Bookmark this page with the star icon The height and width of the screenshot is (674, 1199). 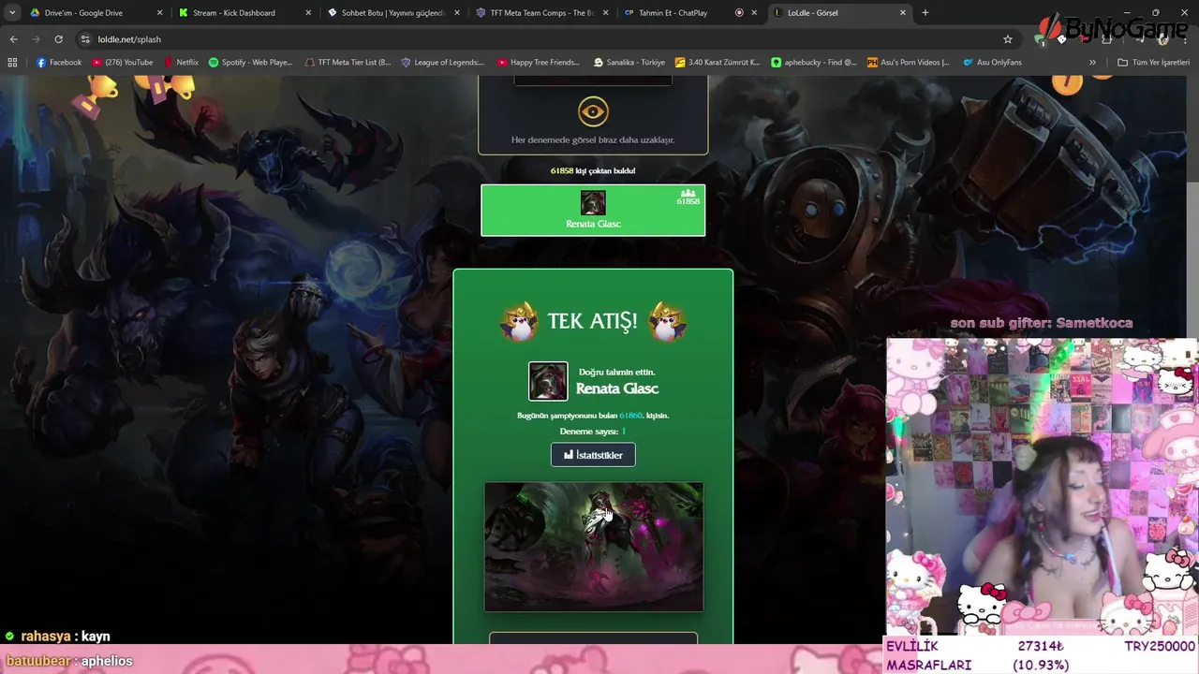1008,39
